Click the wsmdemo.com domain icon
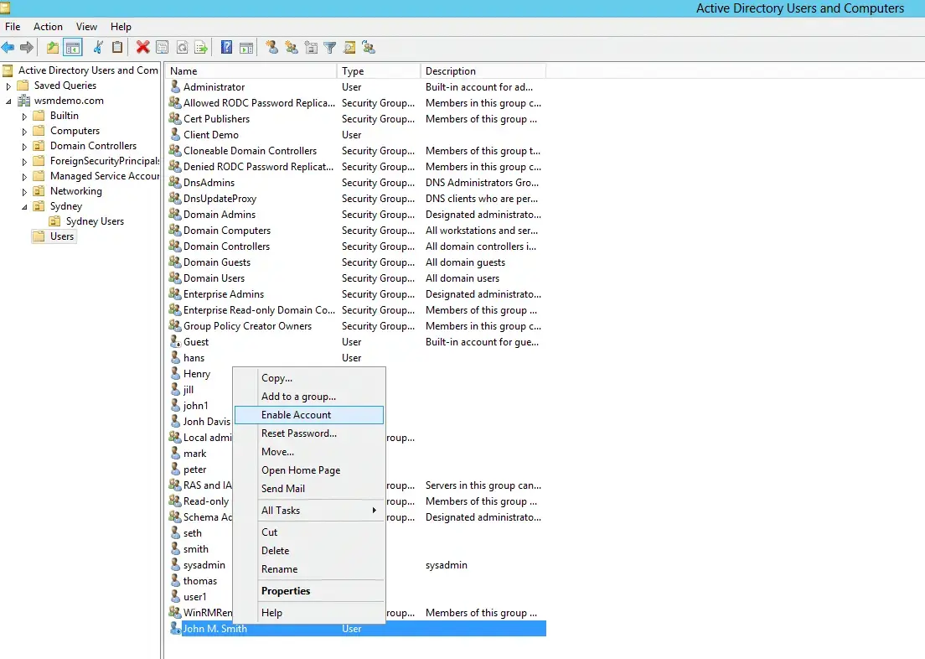The image size is (925, 659). [24, 101]
